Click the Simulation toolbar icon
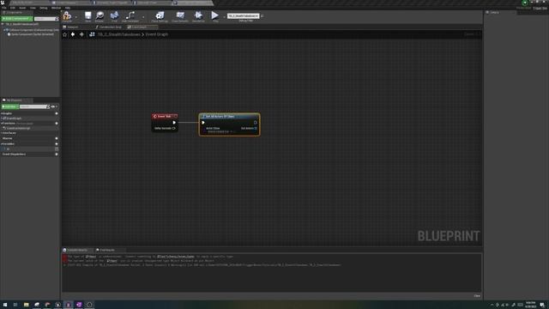This screenshot has height=309, width=549. (198, 16)
